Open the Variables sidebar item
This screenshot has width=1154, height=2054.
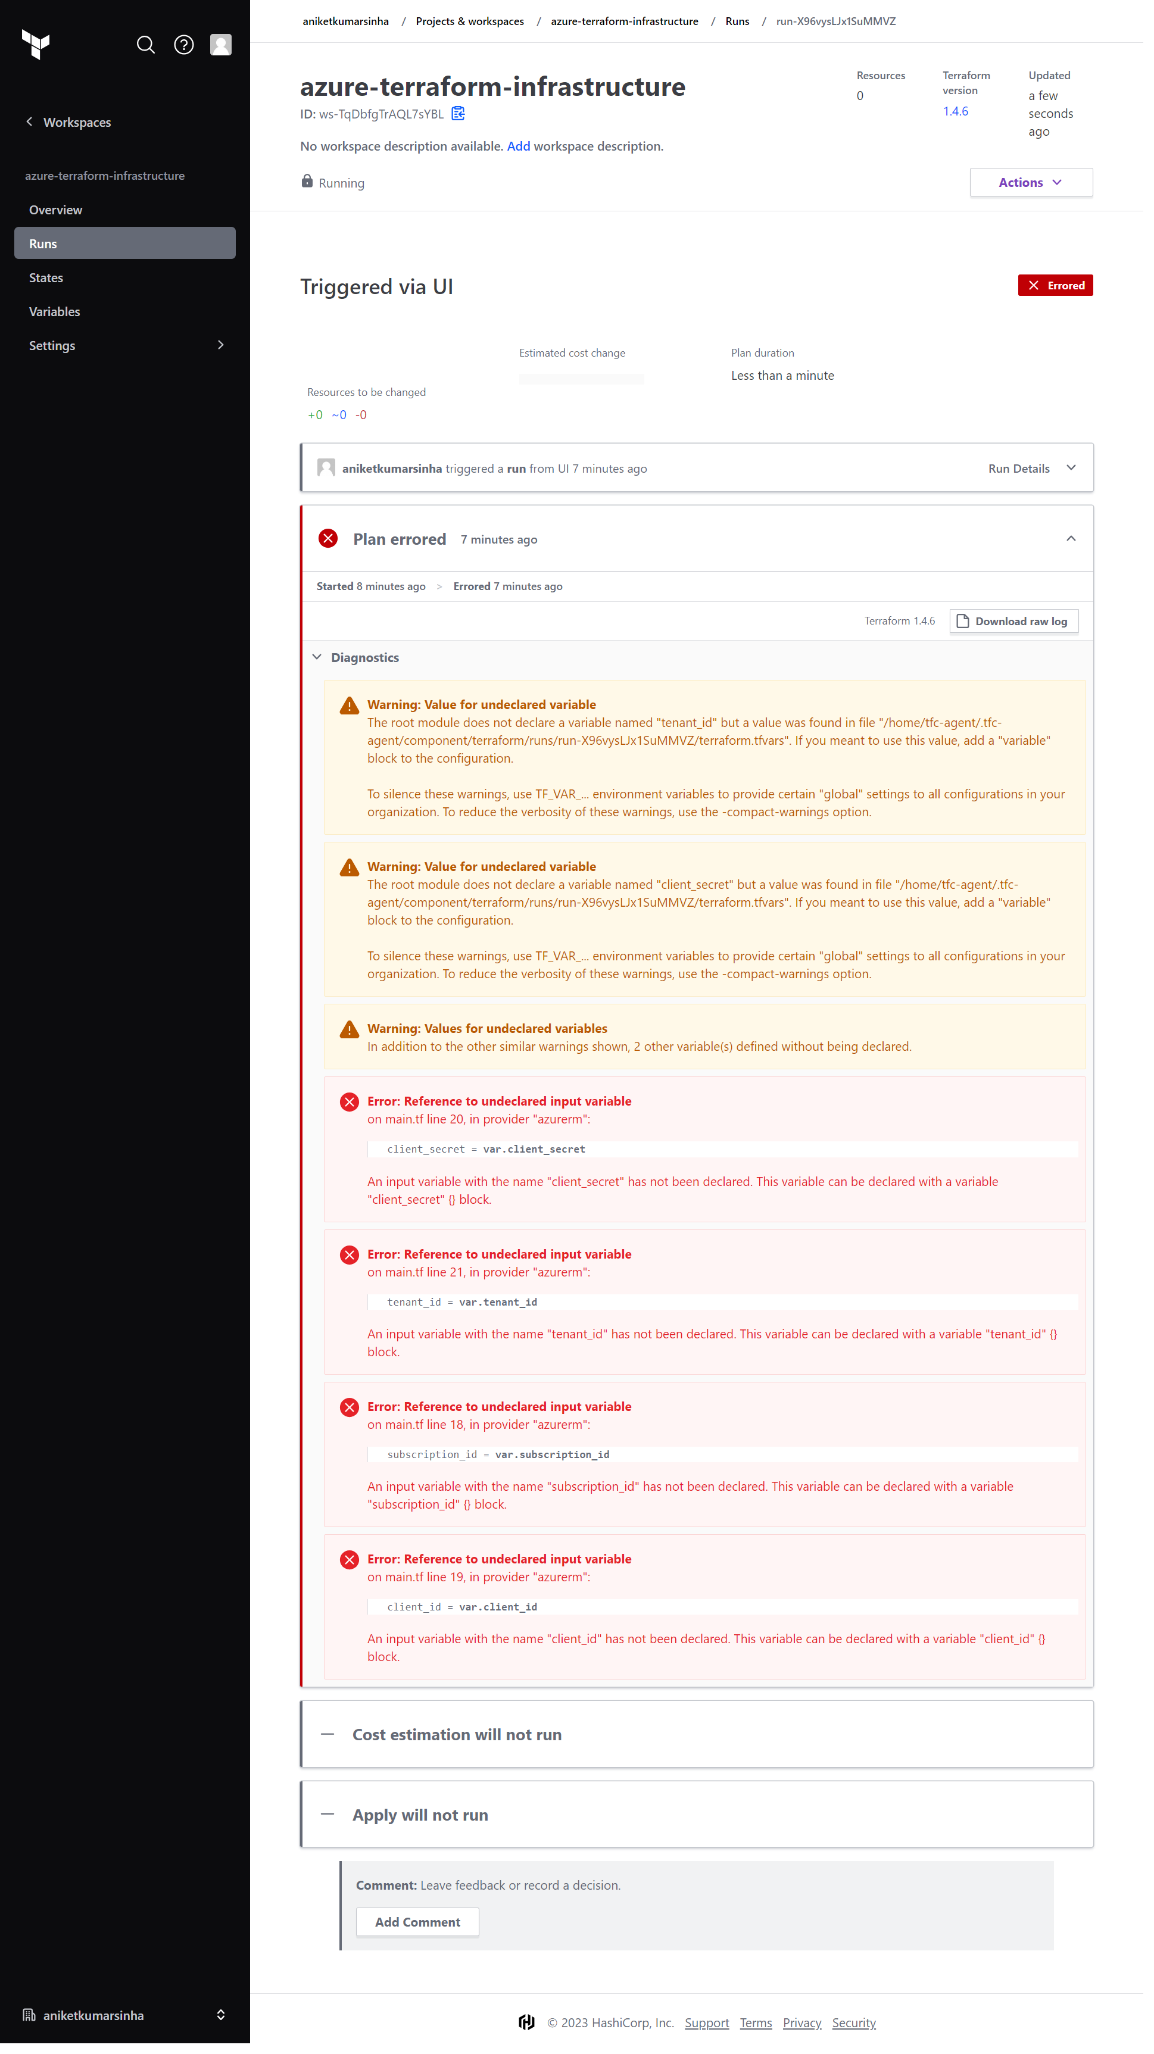[126, 313]
